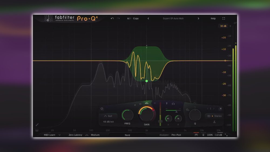Viewport: 270px width, 152px height.
Task: Open the Help menu
Action: point(213,18)
